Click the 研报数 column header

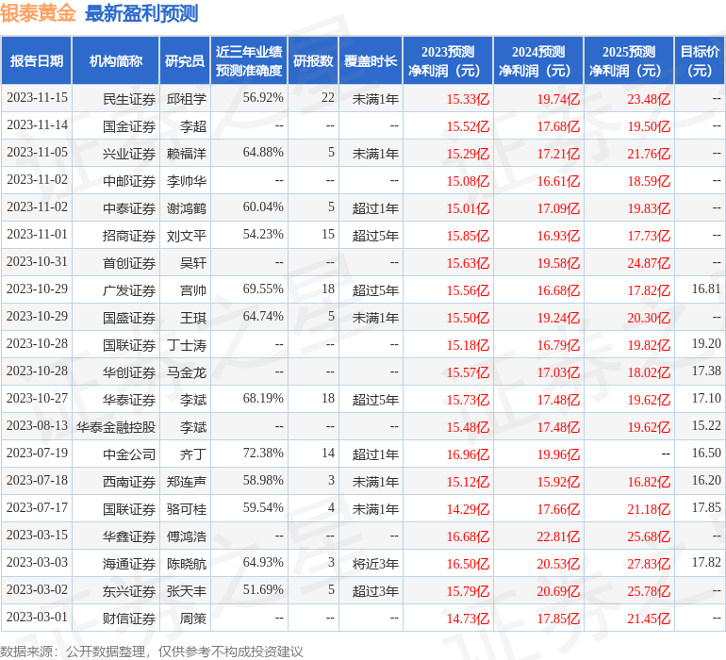coord(313,60)
